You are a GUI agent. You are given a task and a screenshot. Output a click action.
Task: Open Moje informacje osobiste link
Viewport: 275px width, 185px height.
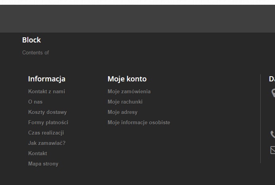[139, 122]
